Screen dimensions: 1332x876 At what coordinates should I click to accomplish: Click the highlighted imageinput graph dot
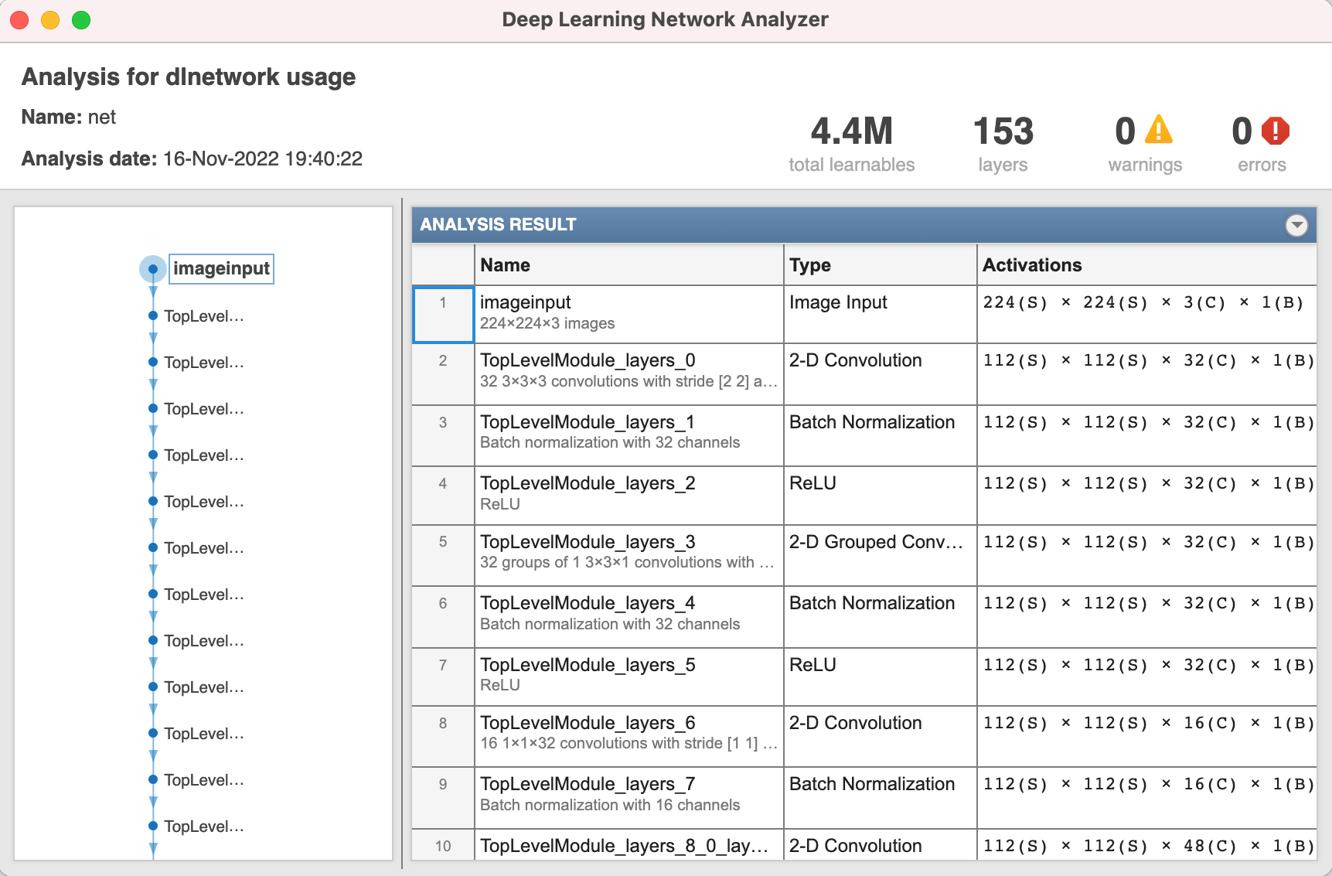point(153,269)
